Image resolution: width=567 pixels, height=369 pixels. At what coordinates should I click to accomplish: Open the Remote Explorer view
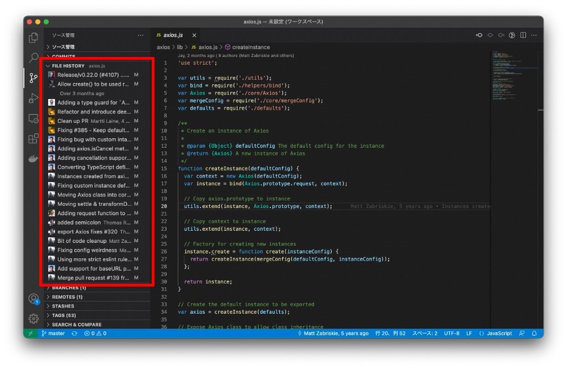34,118
